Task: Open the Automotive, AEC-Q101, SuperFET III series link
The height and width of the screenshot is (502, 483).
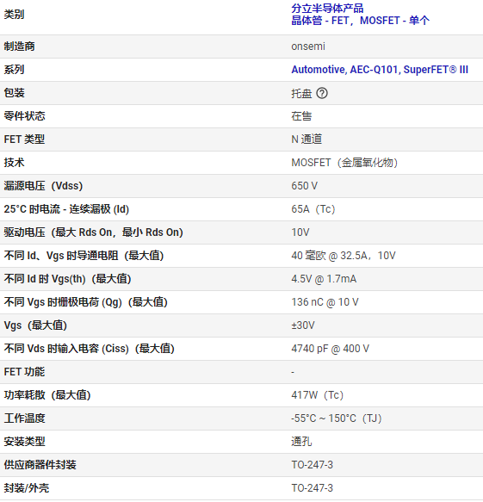Action: 380,70
